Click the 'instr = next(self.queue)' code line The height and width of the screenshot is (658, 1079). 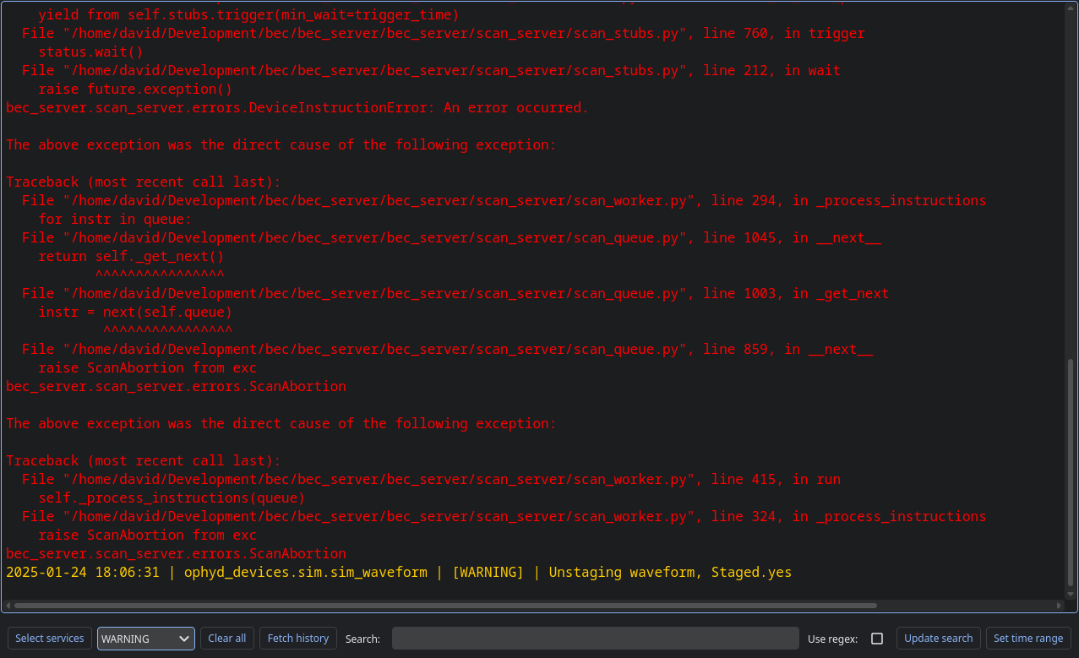pos(135,313)
